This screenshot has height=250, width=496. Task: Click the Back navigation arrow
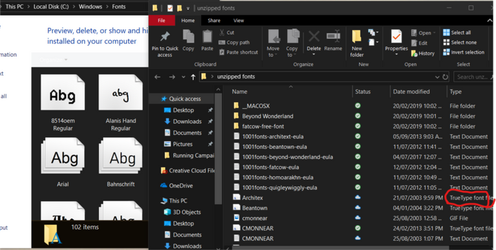coord(158,77)
